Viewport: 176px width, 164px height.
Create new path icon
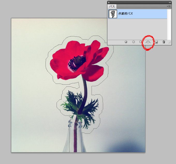(x=156, y=42)
